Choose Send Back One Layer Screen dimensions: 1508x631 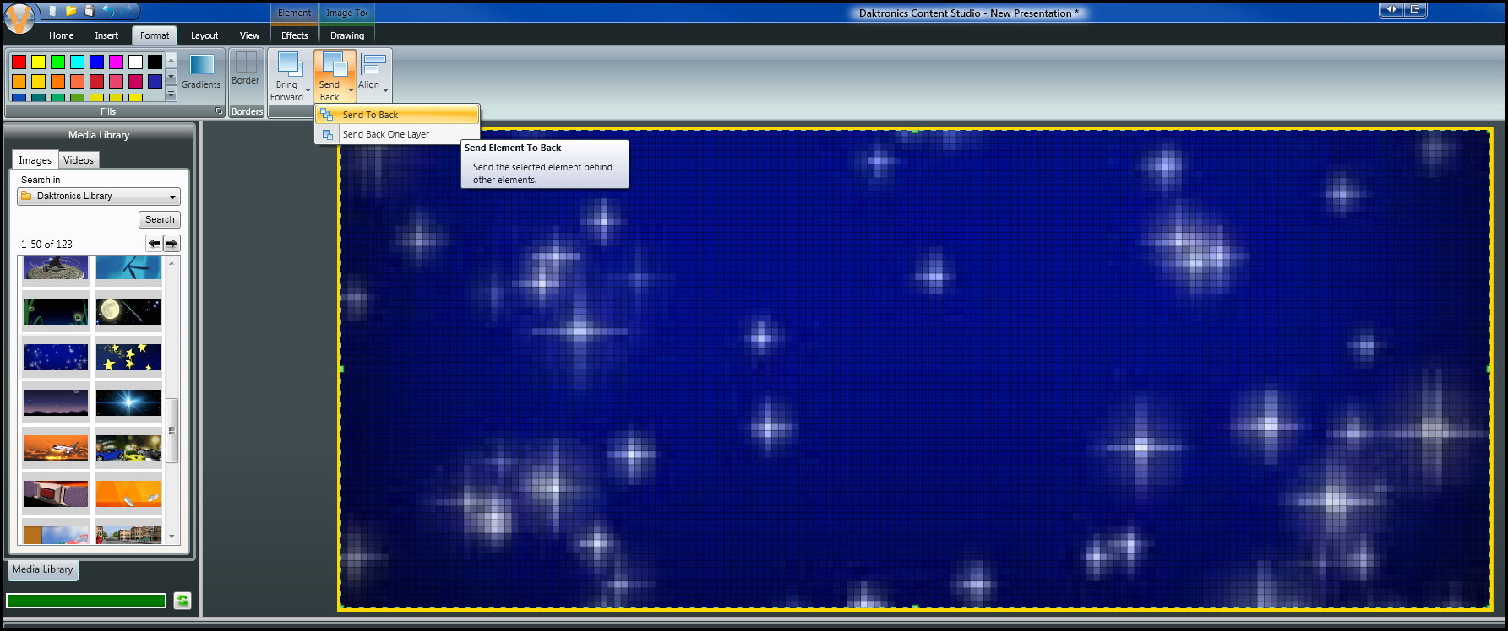pos(385,134)
